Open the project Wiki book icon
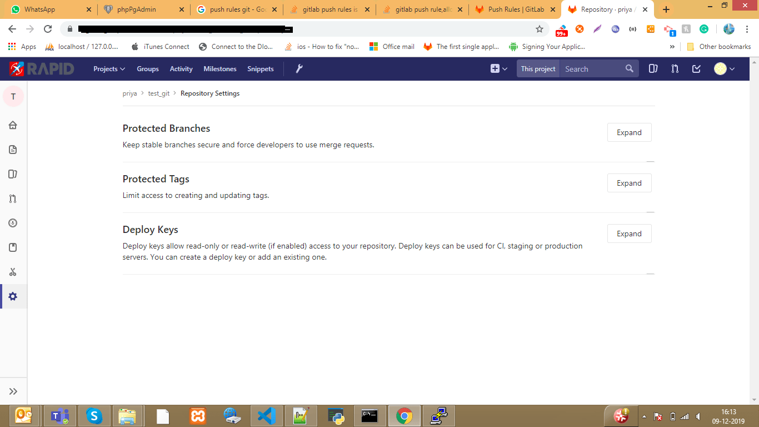The height and width of the screenshot is (427, 759). point(13,247)
